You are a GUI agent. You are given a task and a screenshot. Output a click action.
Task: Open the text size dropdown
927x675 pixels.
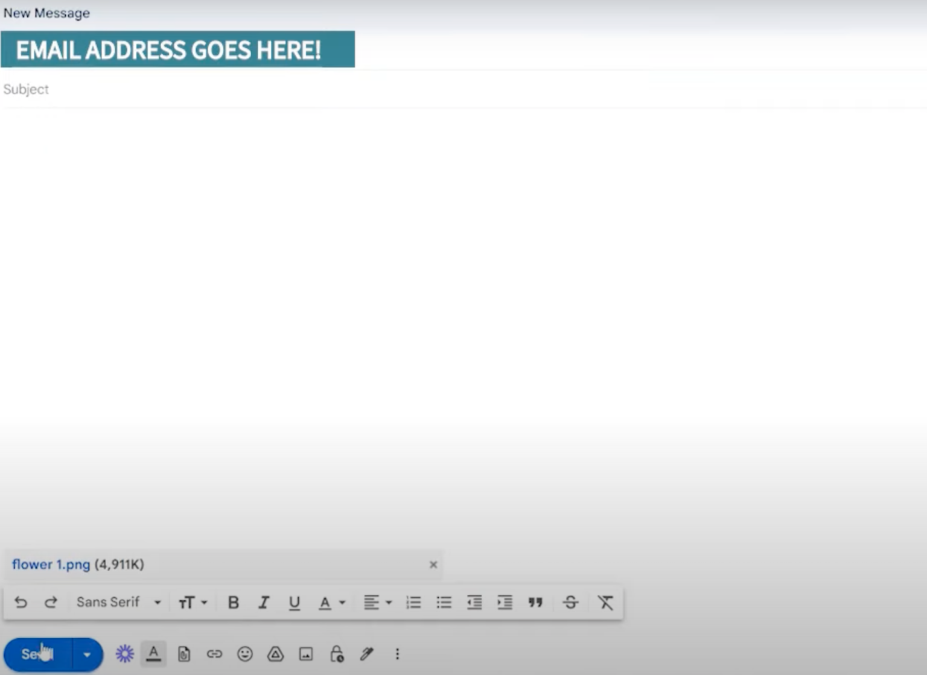[x=192, y=601]
